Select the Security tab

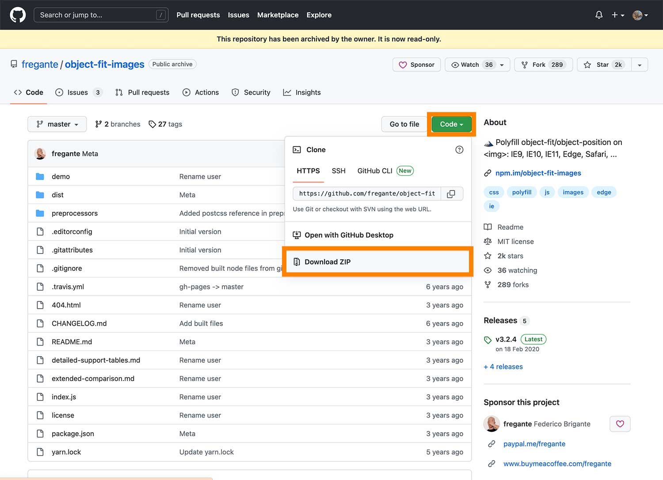251,92
